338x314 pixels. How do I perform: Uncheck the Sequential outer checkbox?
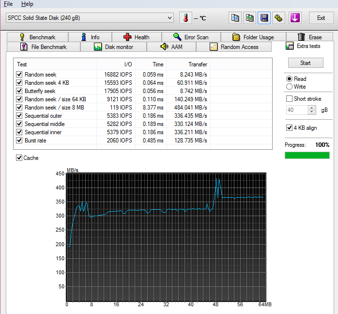(19, 116)
